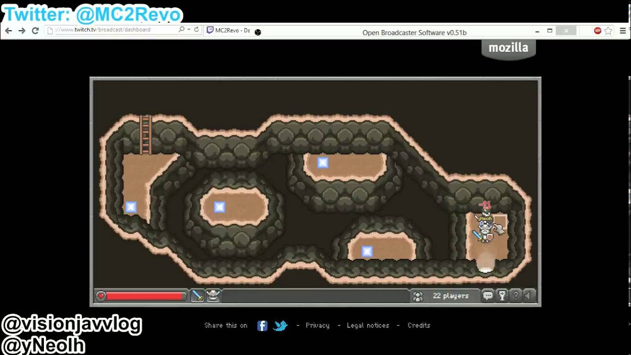Click the heart icon on health bar

(x=101, y=296)
